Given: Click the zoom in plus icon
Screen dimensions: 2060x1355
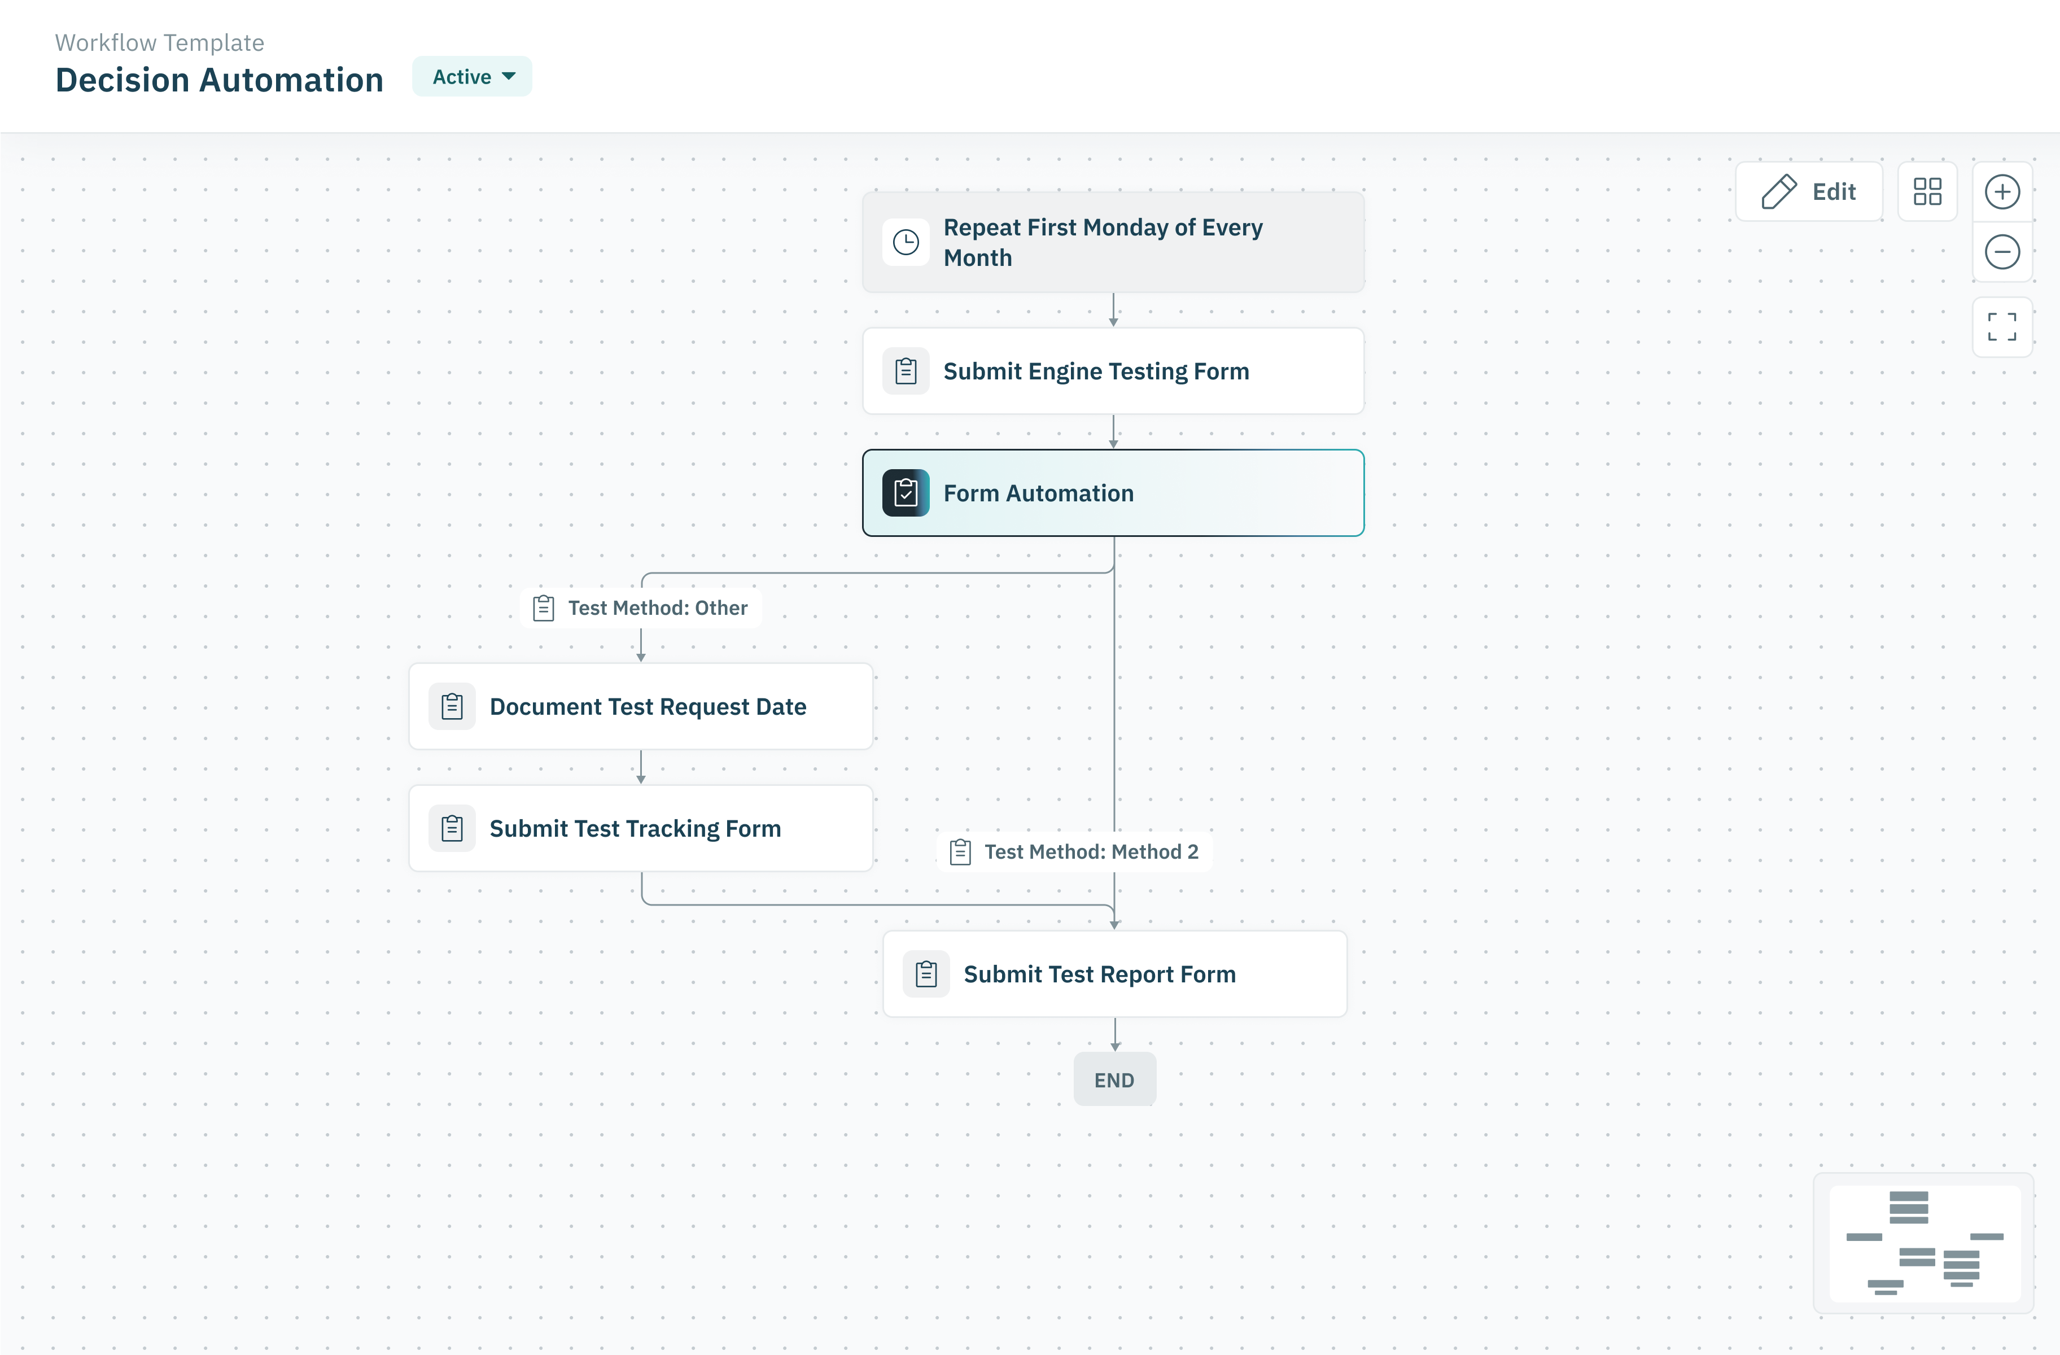Looking at the screenshot, I should coord(2001,192).
